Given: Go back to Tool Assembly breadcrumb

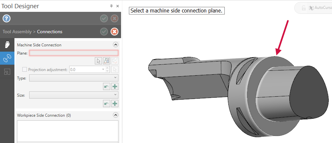Looking at the screenshot, I should point(17,32).
